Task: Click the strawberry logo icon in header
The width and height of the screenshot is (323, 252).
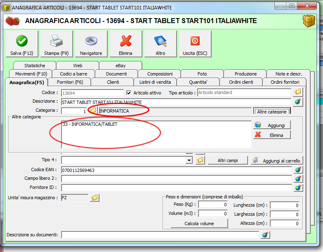Action: 13,21
